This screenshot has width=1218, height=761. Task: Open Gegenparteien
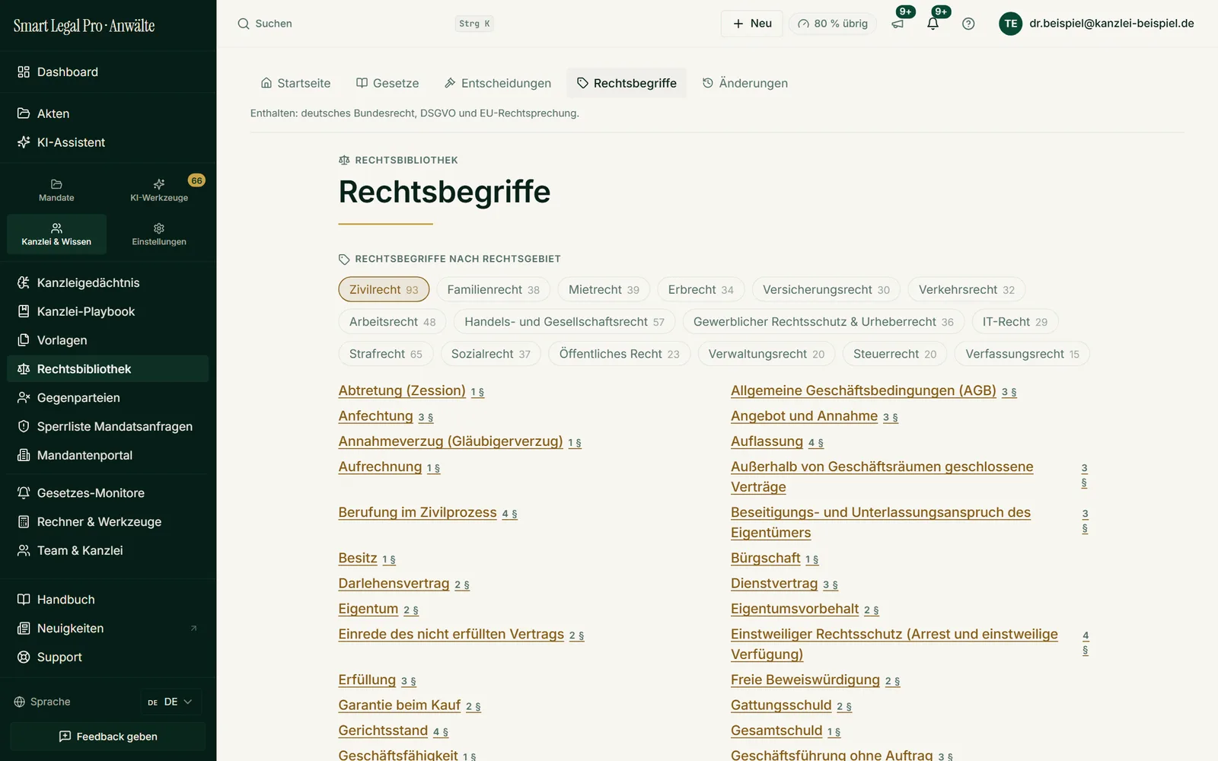coord(108,397)
